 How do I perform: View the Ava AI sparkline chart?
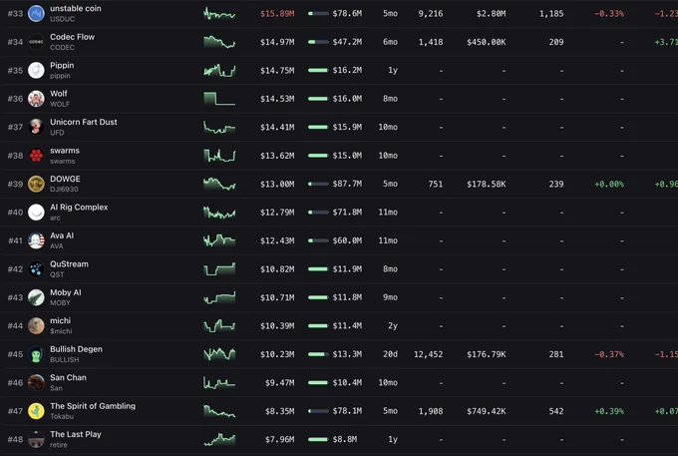(219, 240)
